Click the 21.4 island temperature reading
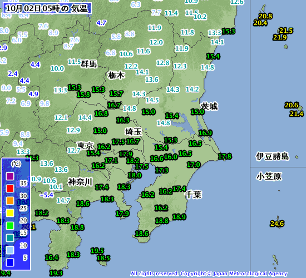The height and width of the screenshot is (278, 306). coord(297,113)
